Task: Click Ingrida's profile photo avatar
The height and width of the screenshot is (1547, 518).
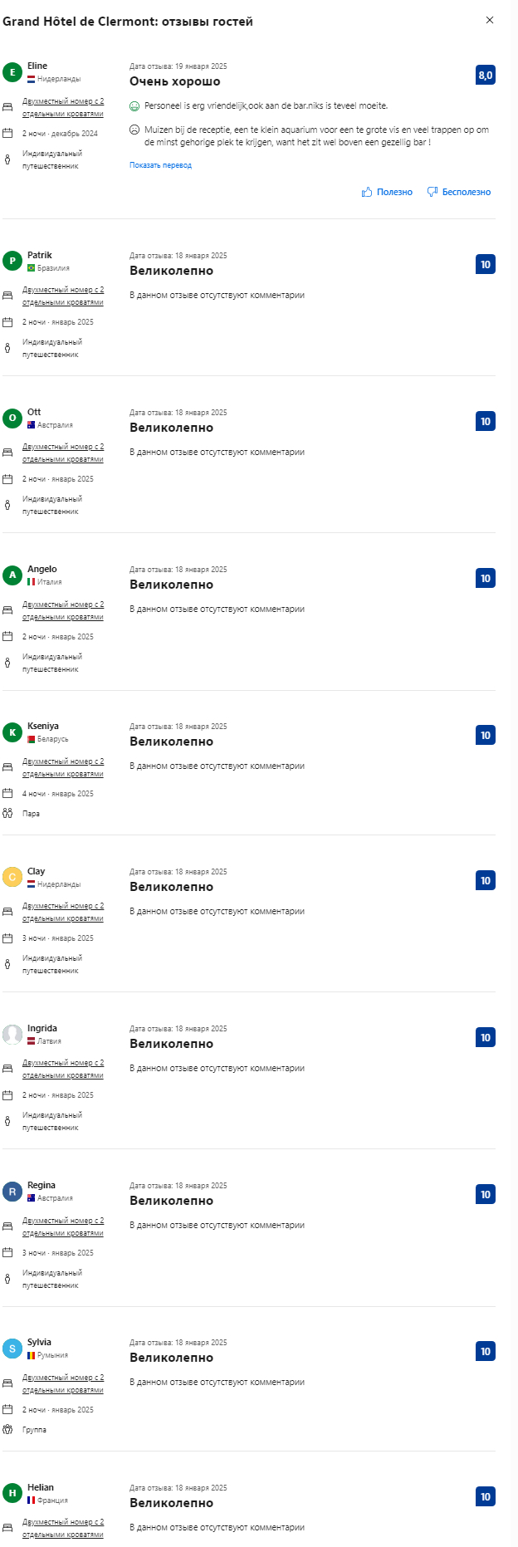Action: (x=12, y=1034)
